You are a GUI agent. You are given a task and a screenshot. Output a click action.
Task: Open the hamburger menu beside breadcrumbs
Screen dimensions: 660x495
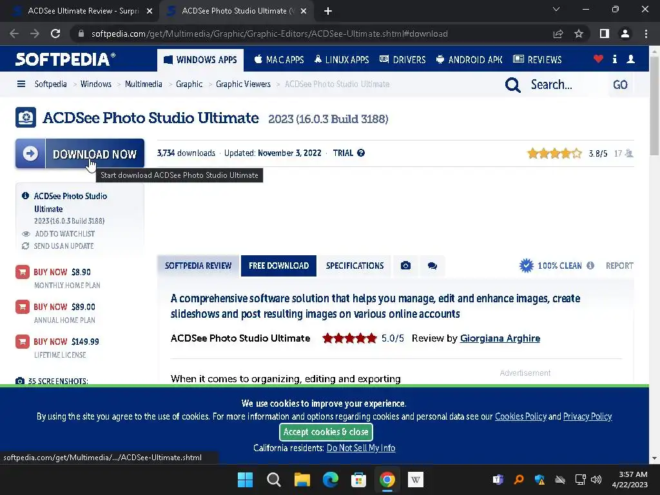21,84
